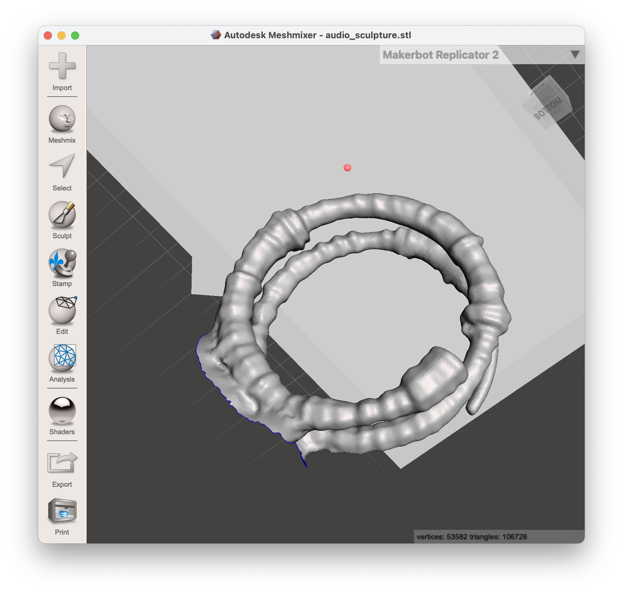
Task: Choose the Stamp tool
Action: tap(62, 262)
